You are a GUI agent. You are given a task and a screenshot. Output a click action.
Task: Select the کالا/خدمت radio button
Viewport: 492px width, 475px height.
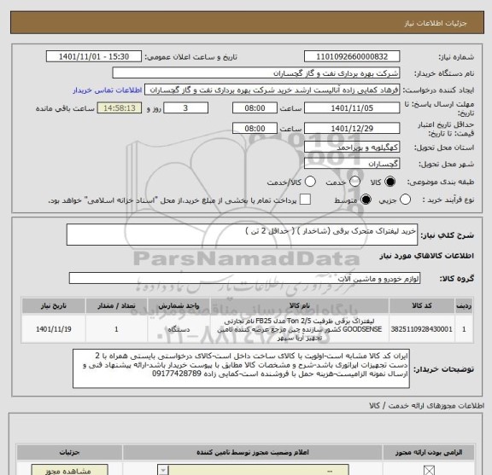point(310,182)
